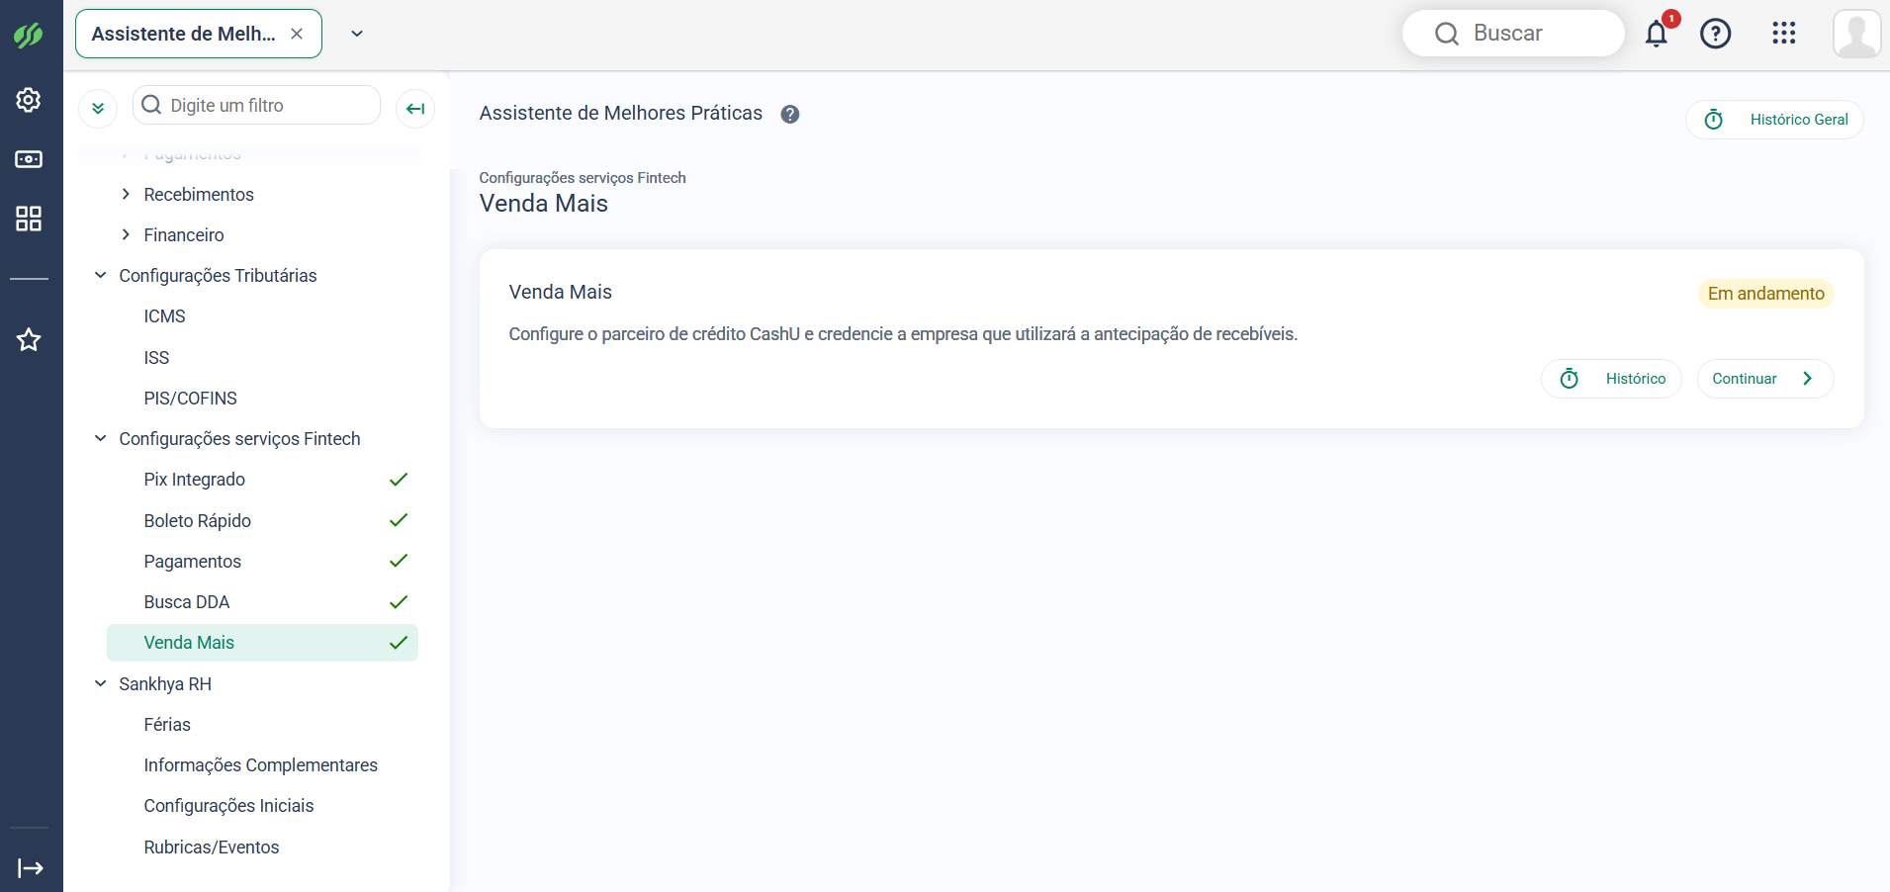Open notifications bell icon
1890x892 pixels.
coord(1657,34)
